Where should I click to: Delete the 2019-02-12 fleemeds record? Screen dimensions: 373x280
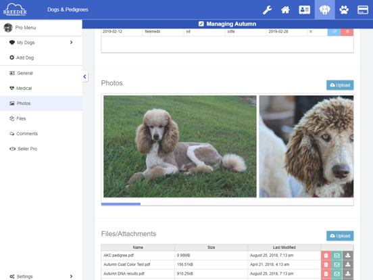click(x=347, y=32)
